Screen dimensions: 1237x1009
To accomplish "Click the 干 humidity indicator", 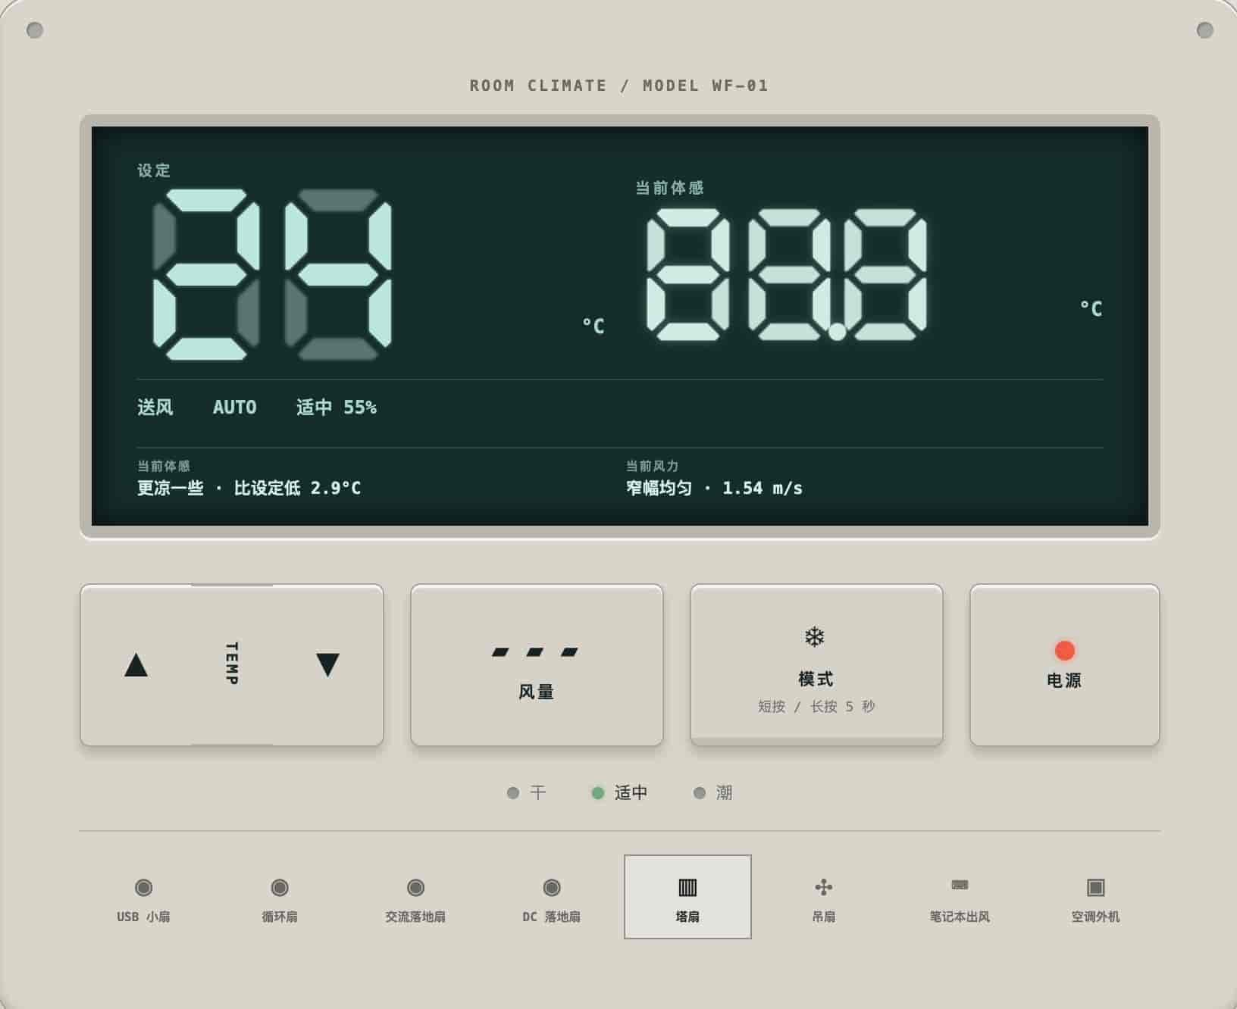I will pos(527,792).
